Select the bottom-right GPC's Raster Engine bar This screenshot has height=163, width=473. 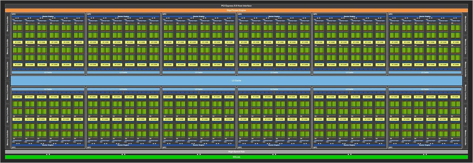(425, 145)
